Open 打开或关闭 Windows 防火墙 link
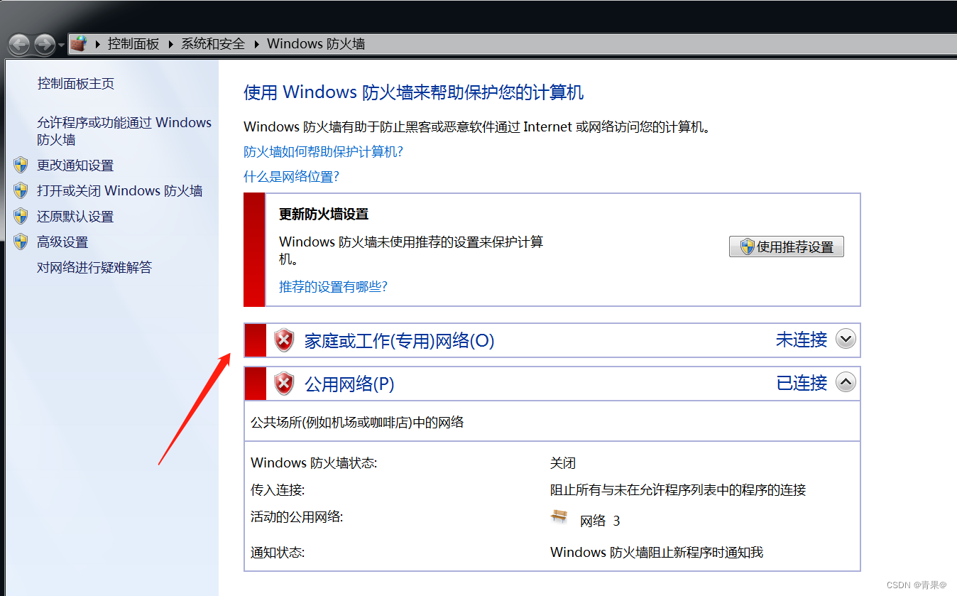The image size is (957, 596). (120, 191)
